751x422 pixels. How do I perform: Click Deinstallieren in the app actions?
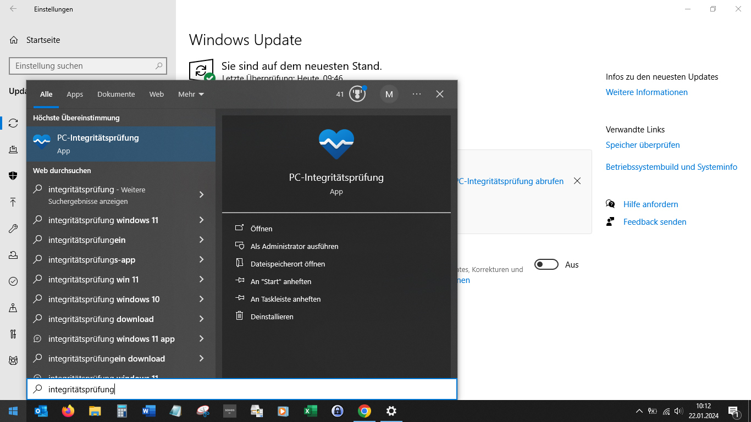(272, 316)
